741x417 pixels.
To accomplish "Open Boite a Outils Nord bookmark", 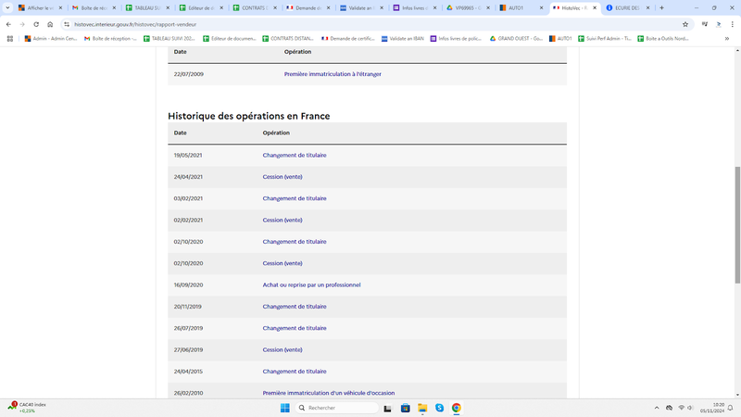I will click(x=662, y=39).
